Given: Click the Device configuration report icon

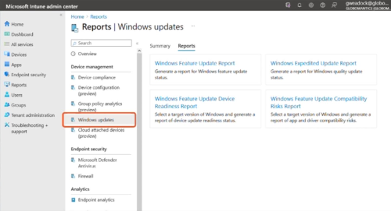Looking at the screenshot, I should tap(73, 88).
